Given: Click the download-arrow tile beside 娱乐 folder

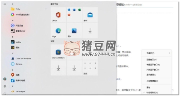Looking at the screenshot, I should pyautogui.click(x=74, y=68).
